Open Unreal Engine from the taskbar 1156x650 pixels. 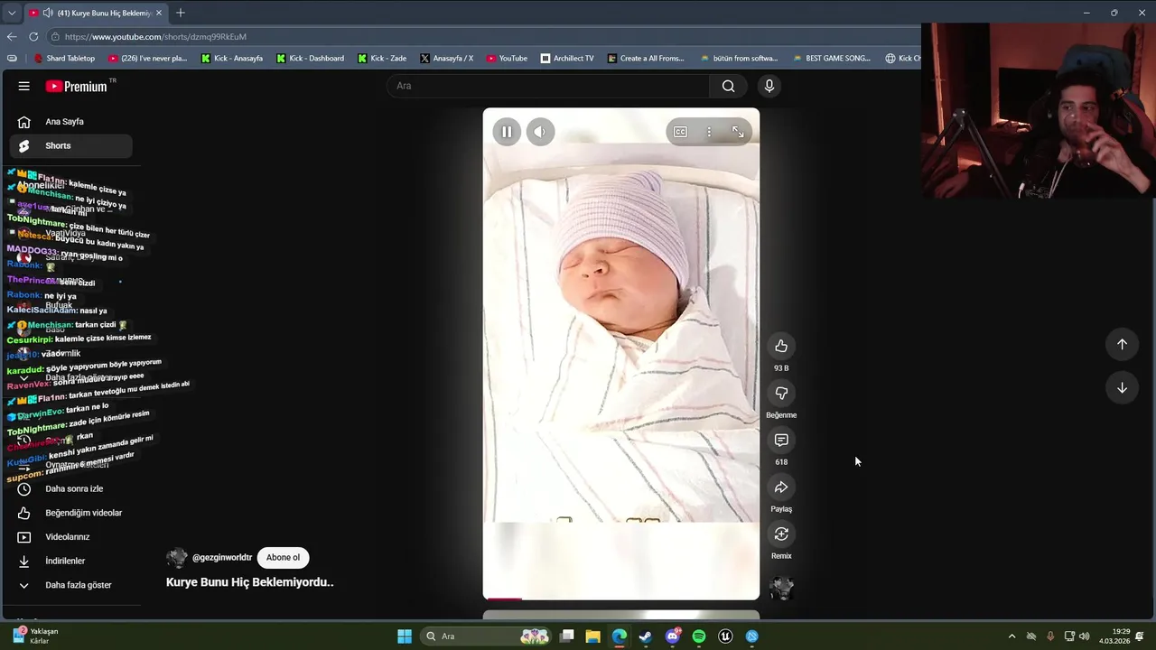tap(725, 636)
